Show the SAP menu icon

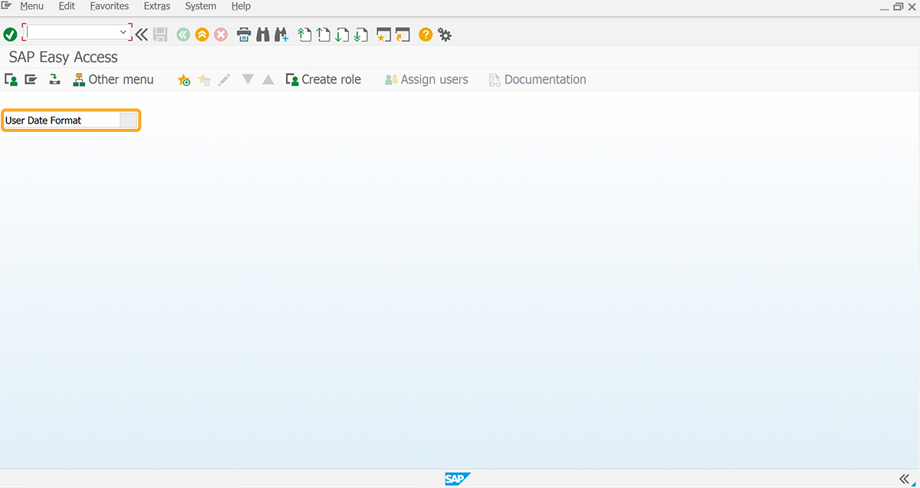31,79
